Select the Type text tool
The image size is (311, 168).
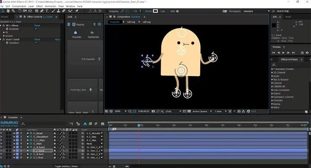tap(47, 11)
